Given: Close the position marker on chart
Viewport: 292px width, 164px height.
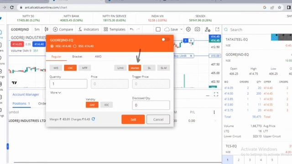Looking at the screenshot, I should 191,41.
